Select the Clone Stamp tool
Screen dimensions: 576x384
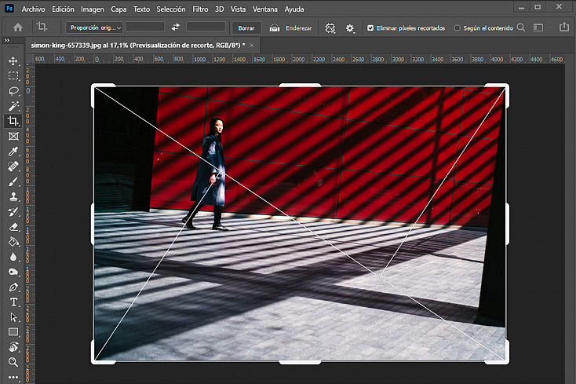(x=13, y=196)
